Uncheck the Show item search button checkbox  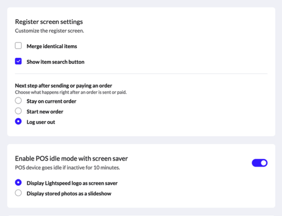coord(18,61)
